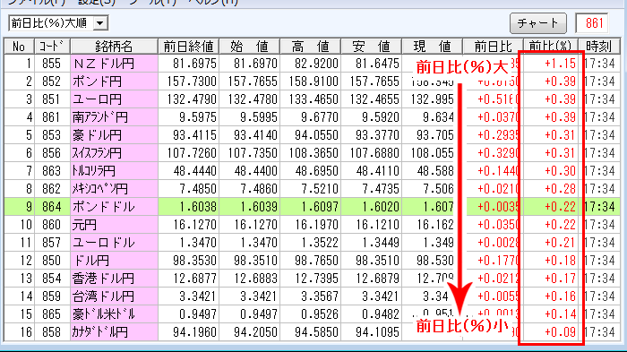Viewport: 627px width, 352px height.
Task: Click the 前日比 column header
Action: tap(493, 47)
